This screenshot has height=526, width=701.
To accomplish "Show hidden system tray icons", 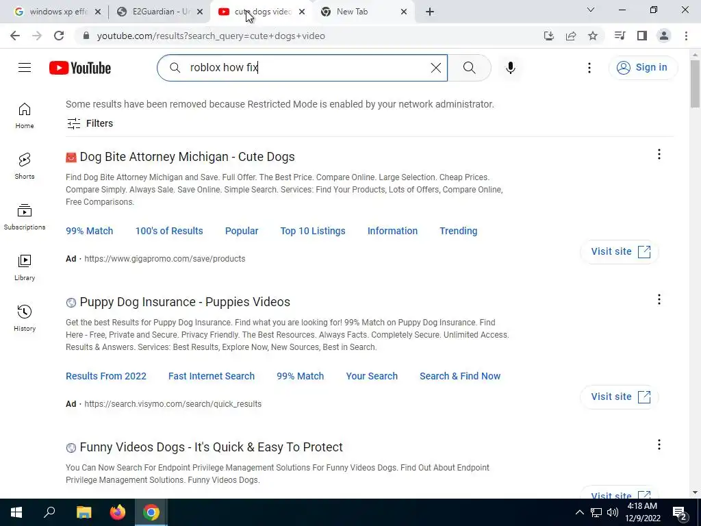I will (579, 512).
